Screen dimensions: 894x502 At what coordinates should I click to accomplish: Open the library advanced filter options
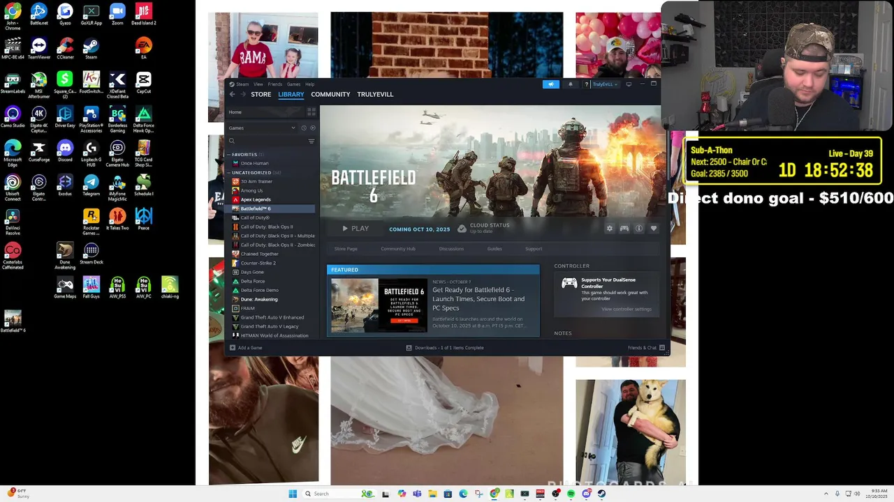point(312,141)
